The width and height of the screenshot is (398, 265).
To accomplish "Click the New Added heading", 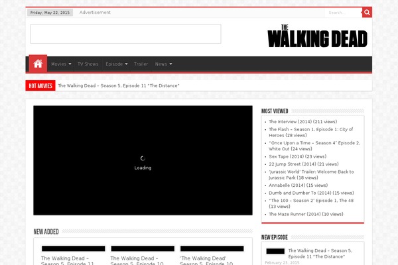I will click(46, 231).
